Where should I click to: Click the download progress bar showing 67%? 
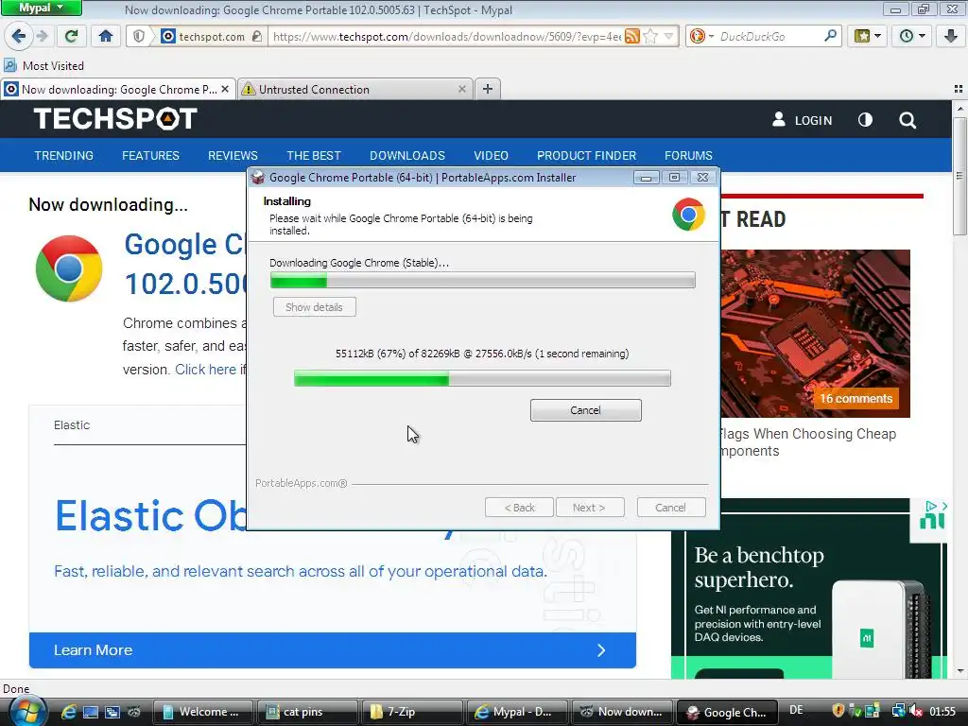[482, 378]
